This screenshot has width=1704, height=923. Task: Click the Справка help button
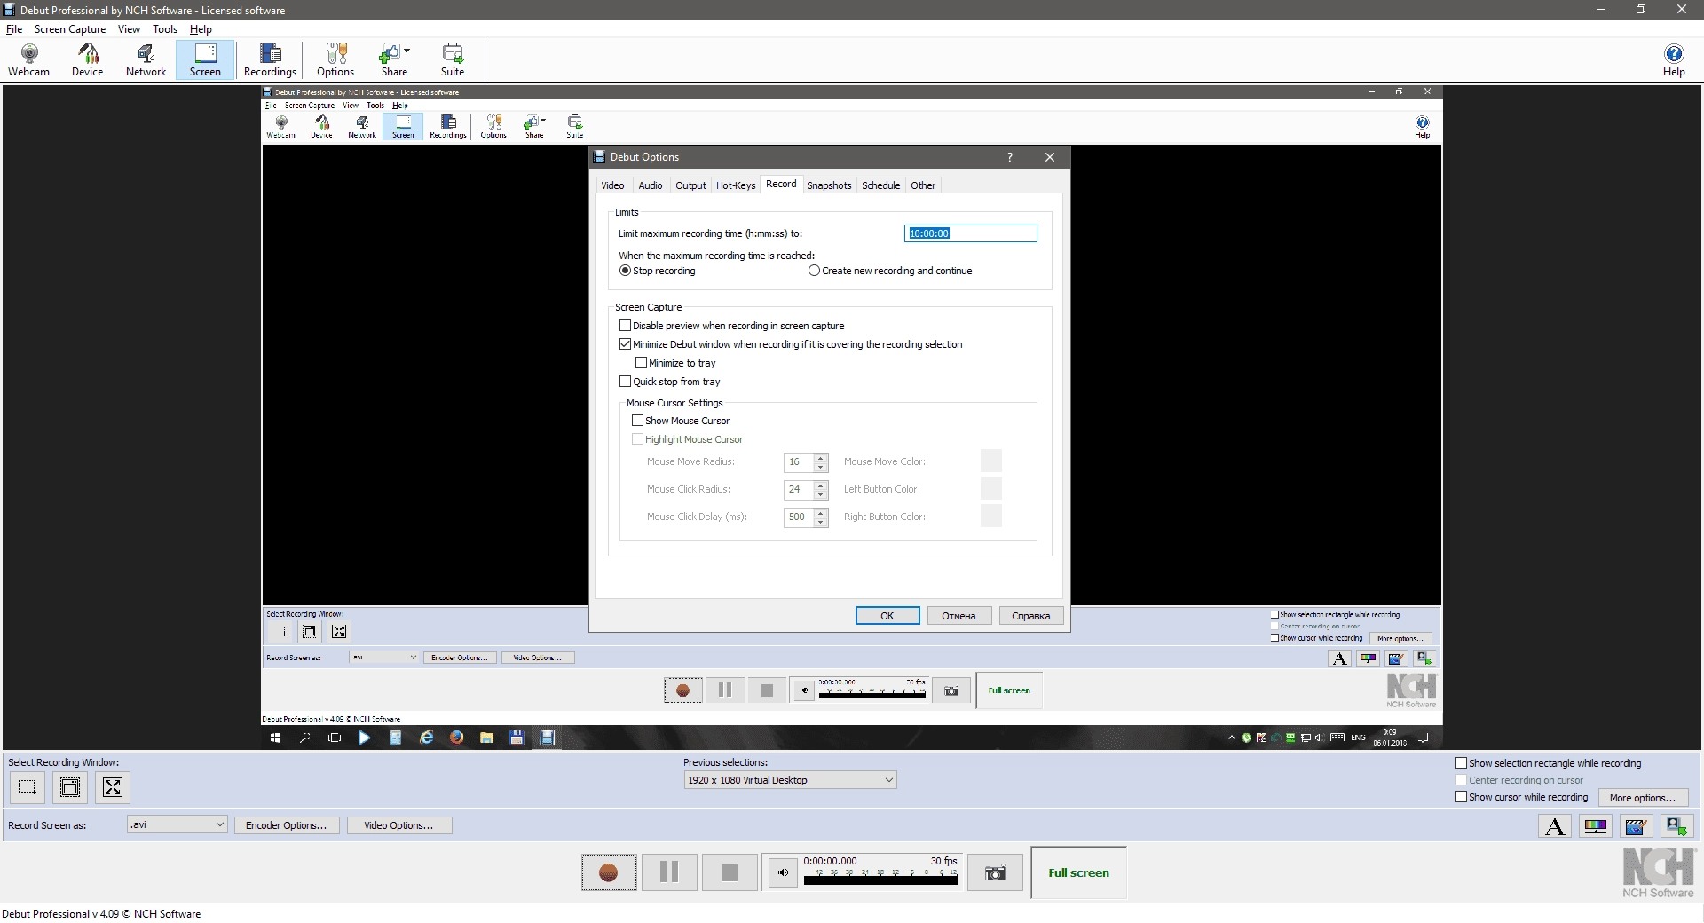[1031, 616]
